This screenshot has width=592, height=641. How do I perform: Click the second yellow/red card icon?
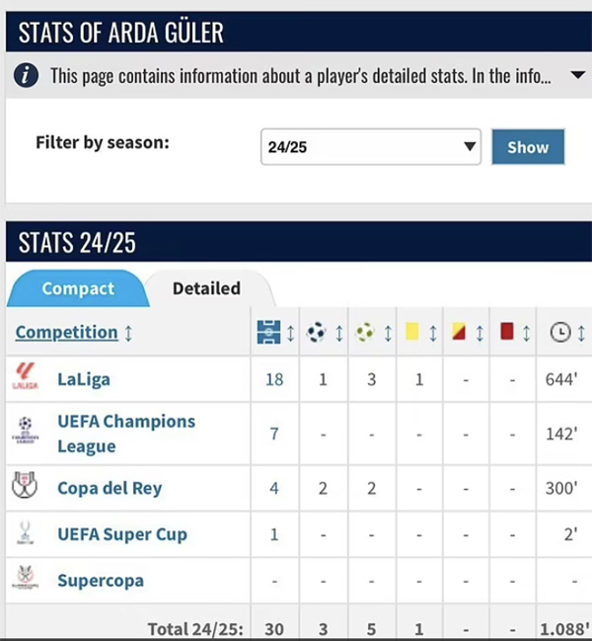(x=459, y=332)
